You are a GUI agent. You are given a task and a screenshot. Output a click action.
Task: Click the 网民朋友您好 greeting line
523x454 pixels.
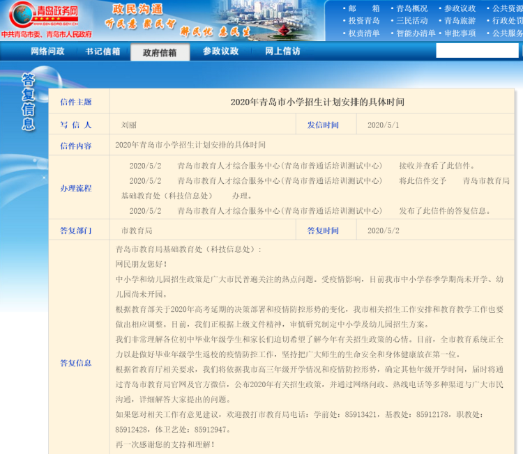141,264
